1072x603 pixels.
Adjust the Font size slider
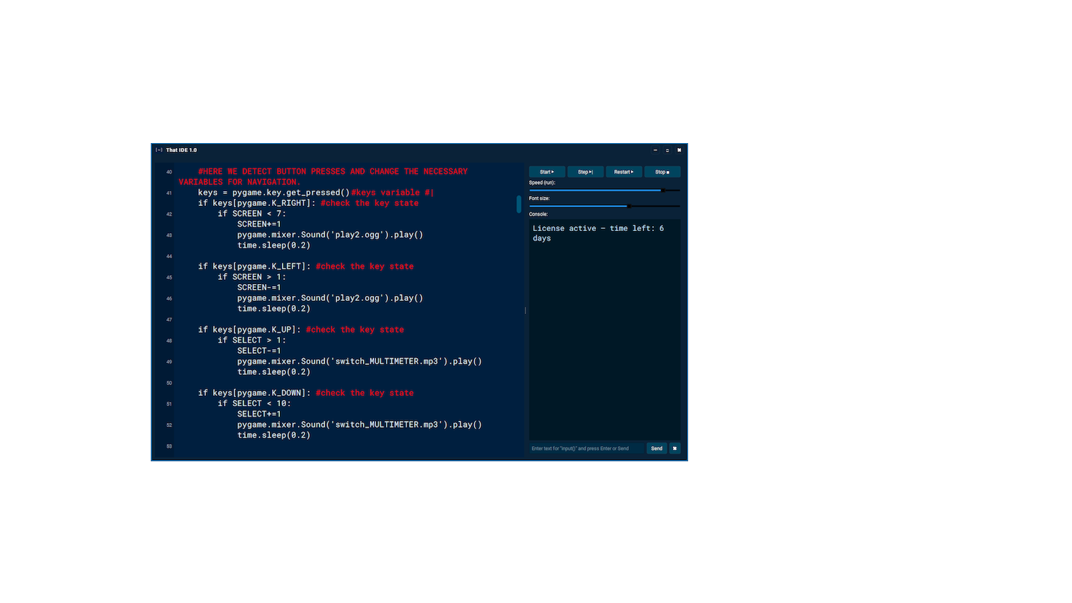click(x=604, y=206)
